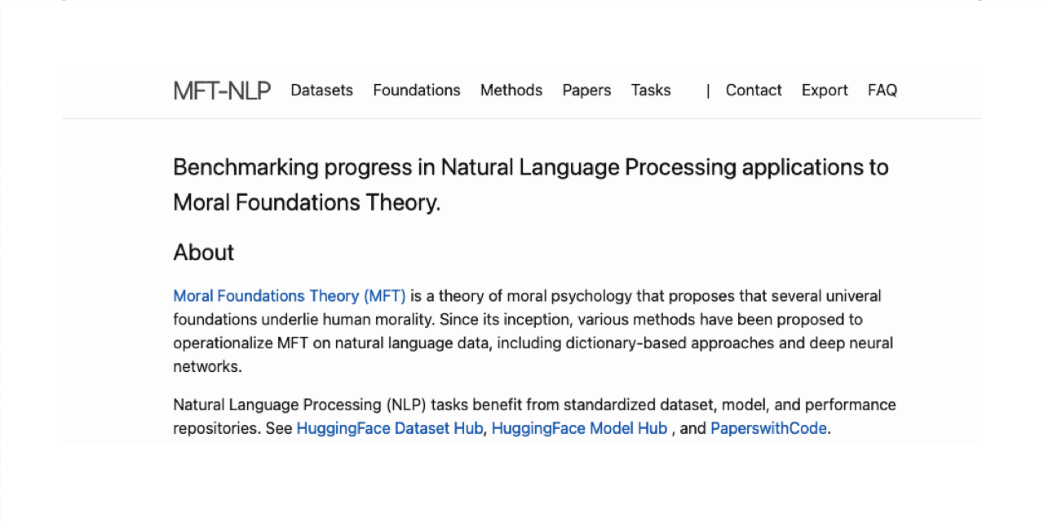Open the HuggingFace Dataset Hub link
The image size is (1044, 522).
(389, 427)
